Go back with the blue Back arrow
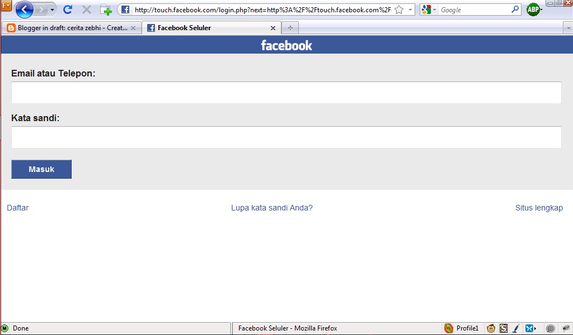The height and width of the screenshot is (335, 573). tap(25, 10)
